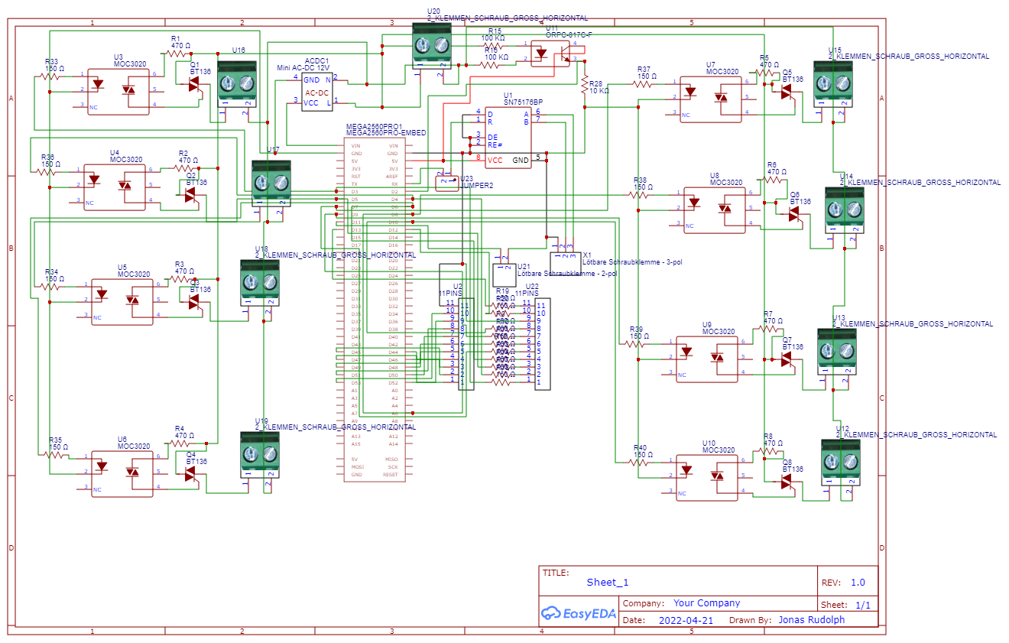Click the Q1 BT136 triac symbol
The height and width of the screenshot is (643, 1009).
[196, 86]
